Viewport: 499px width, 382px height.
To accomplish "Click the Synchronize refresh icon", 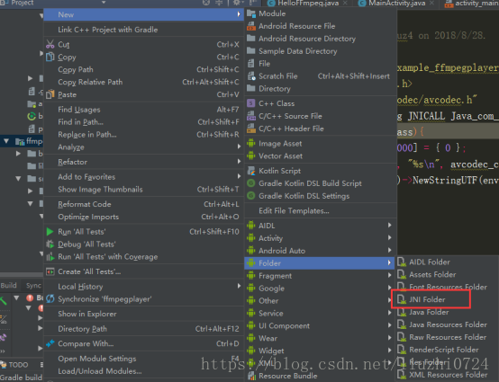I will [50, 298].
